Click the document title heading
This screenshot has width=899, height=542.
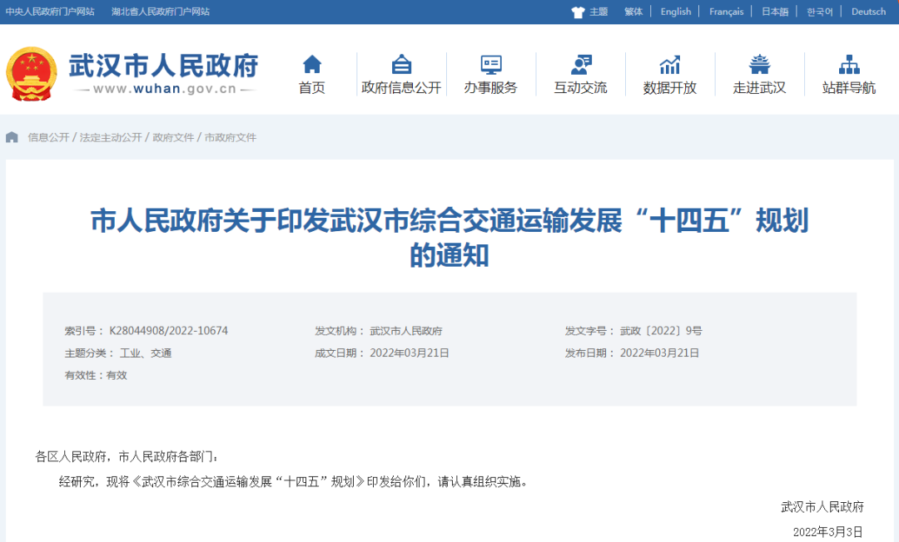[x=449, y=238]
